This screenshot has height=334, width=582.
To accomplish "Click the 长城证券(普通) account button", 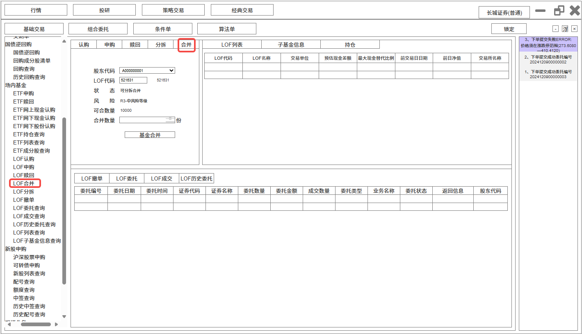I will pyautogui.click(x=504, y=13).
